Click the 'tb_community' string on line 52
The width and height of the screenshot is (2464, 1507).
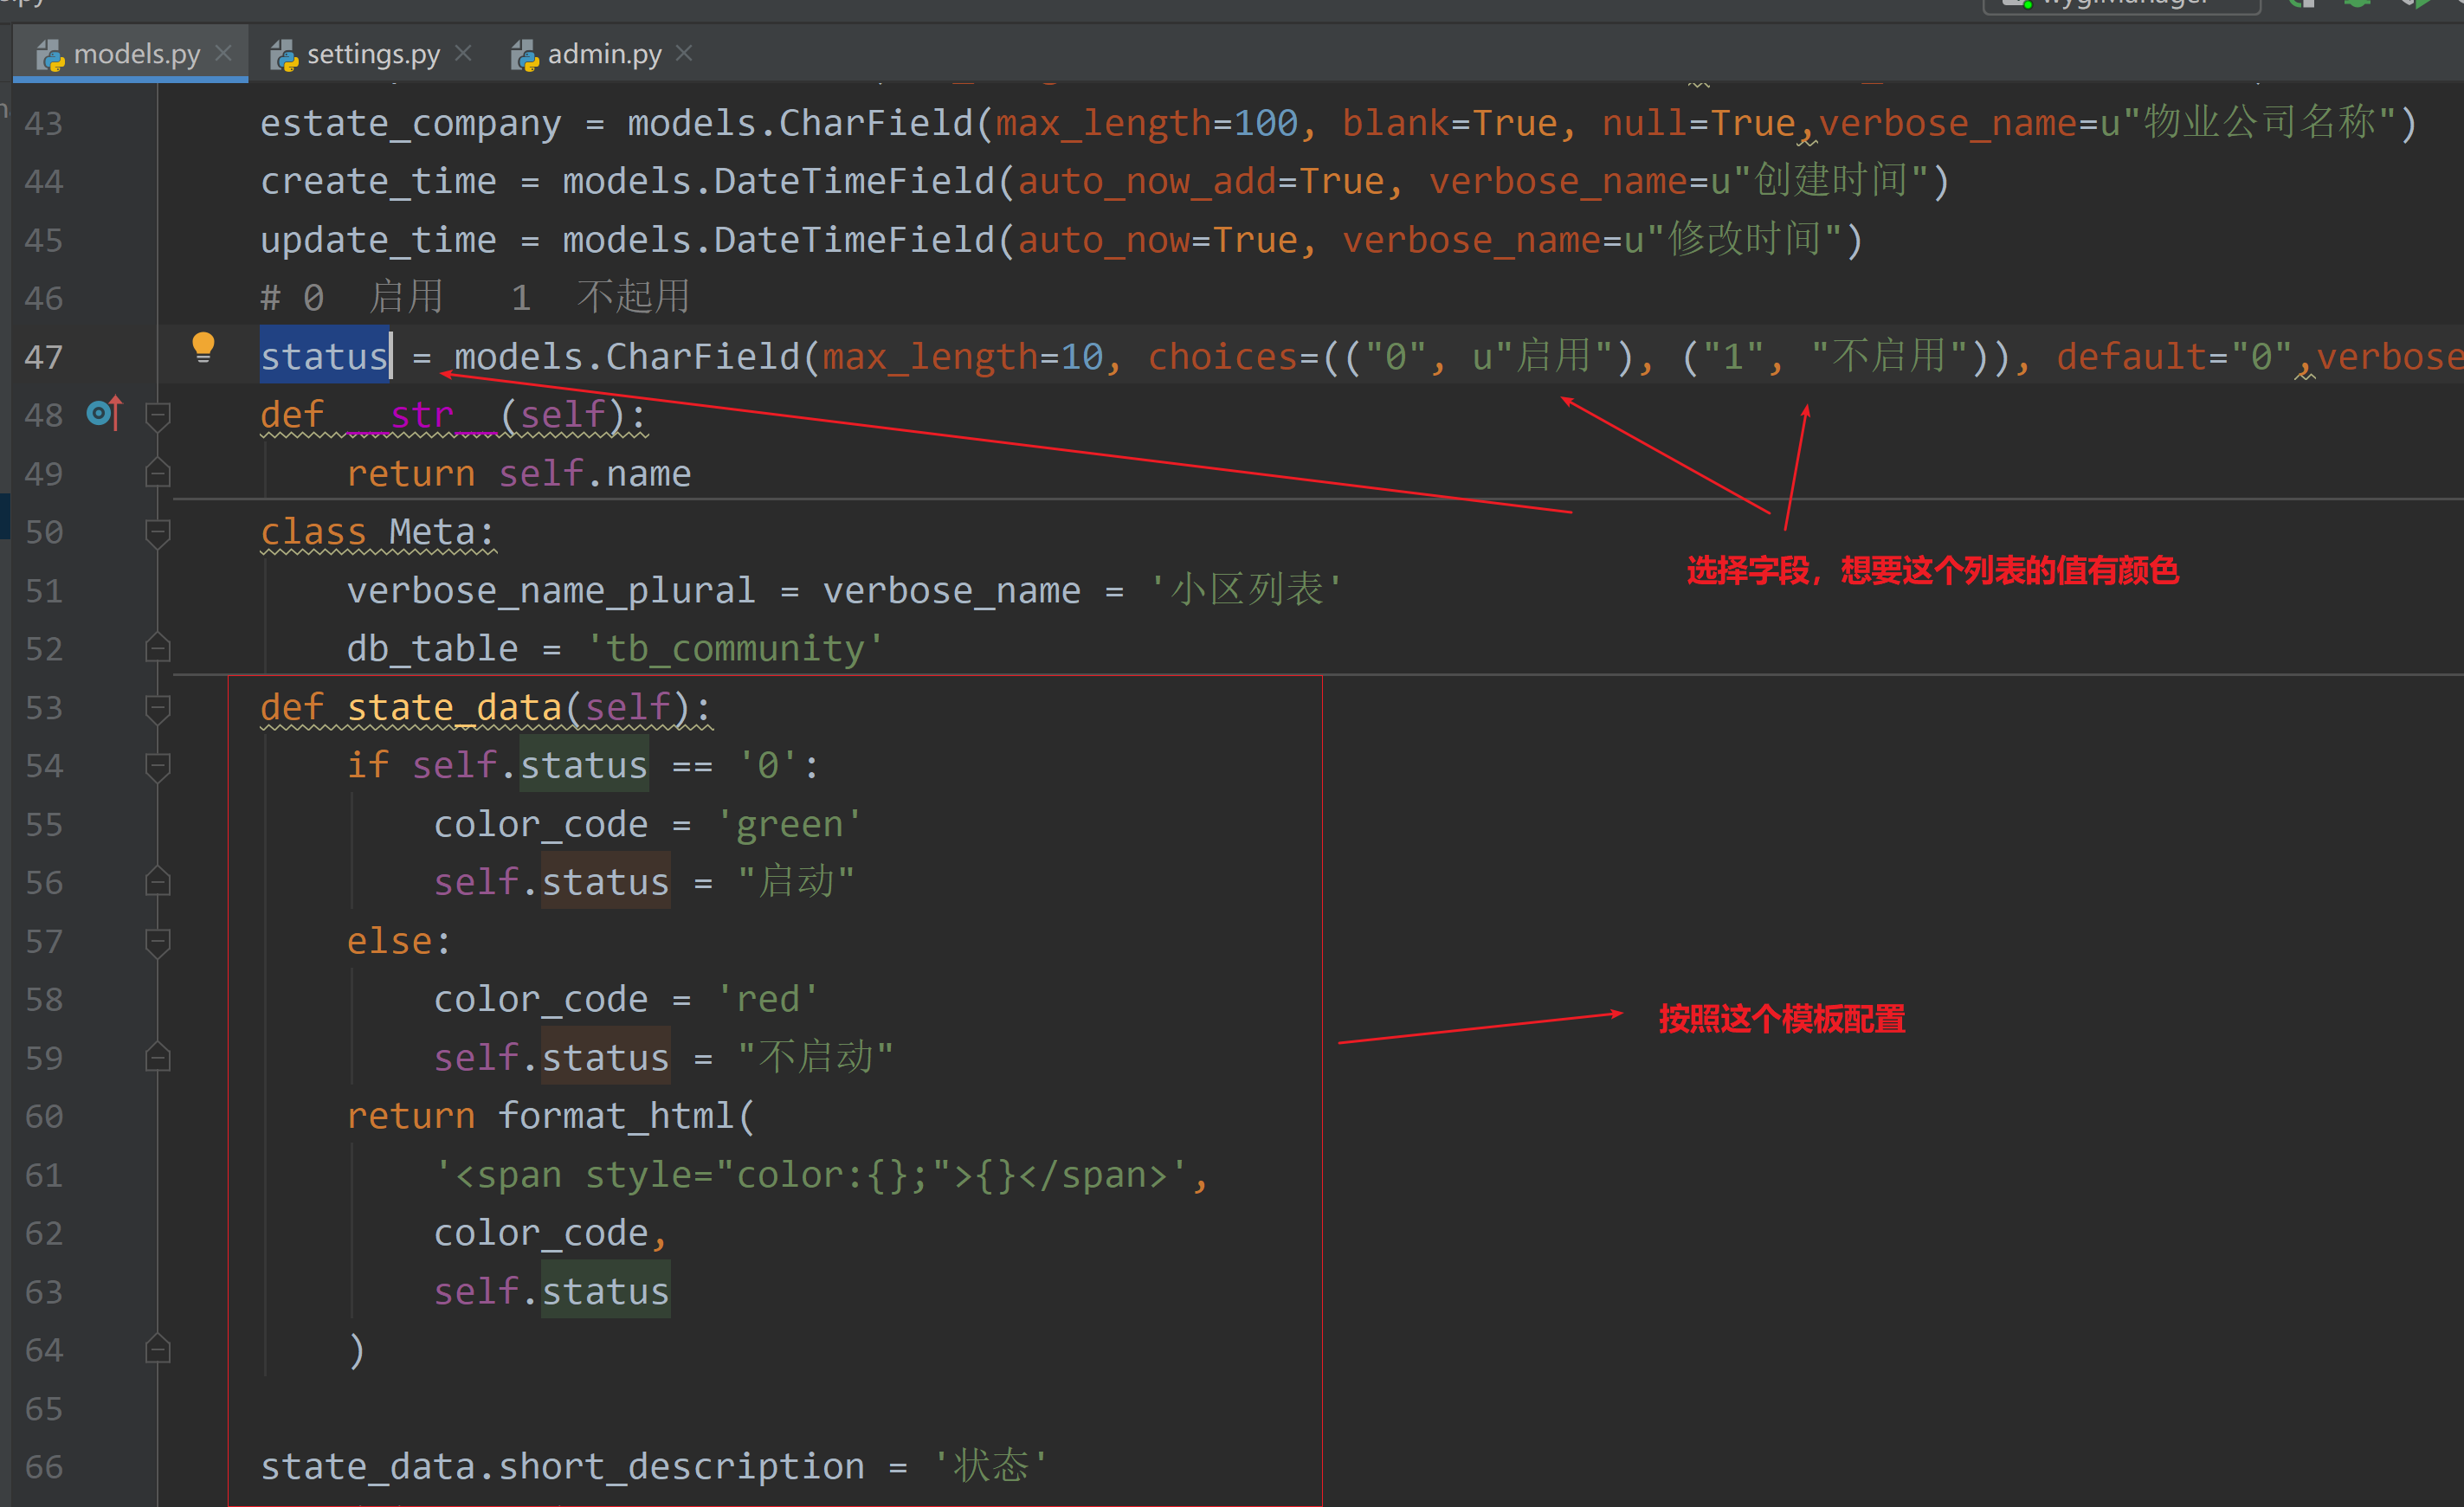(x=735, y=649)
